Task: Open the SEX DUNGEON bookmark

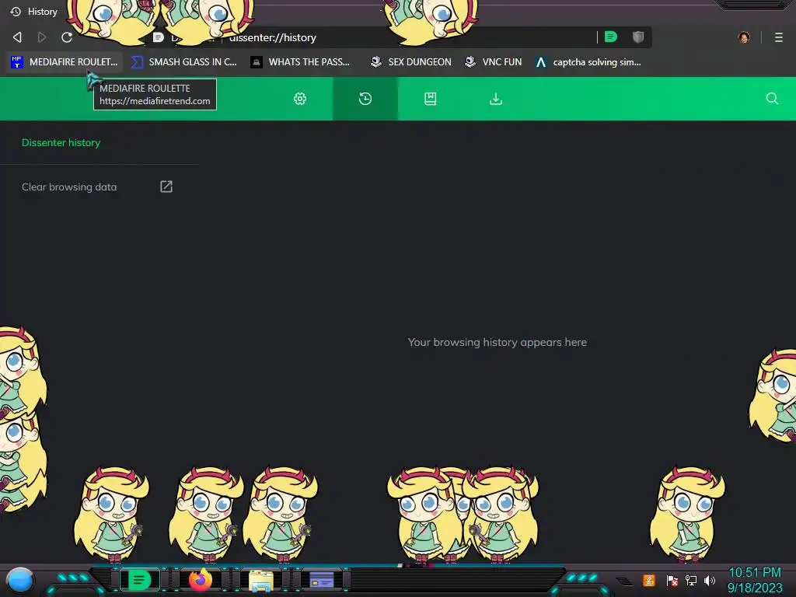Action: (x=411, y=62)
